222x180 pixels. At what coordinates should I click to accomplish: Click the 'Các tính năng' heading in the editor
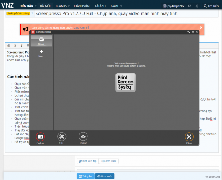18,77
